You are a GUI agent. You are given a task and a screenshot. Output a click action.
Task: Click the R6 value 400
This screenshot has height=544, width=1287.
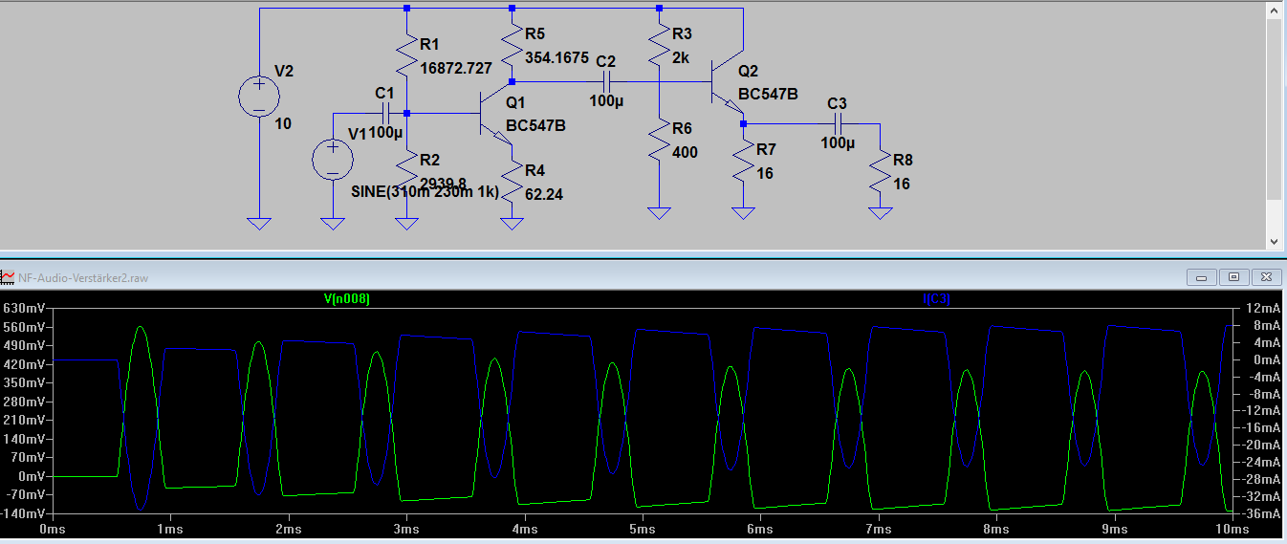685,152
